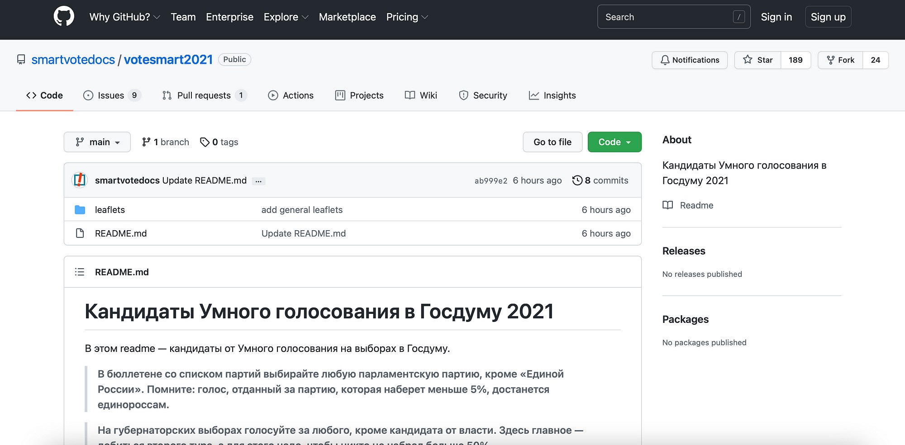Click the '6 hours ago' time in leaflets row
This screenshot has height=445, width=905.
pos(606,210)
